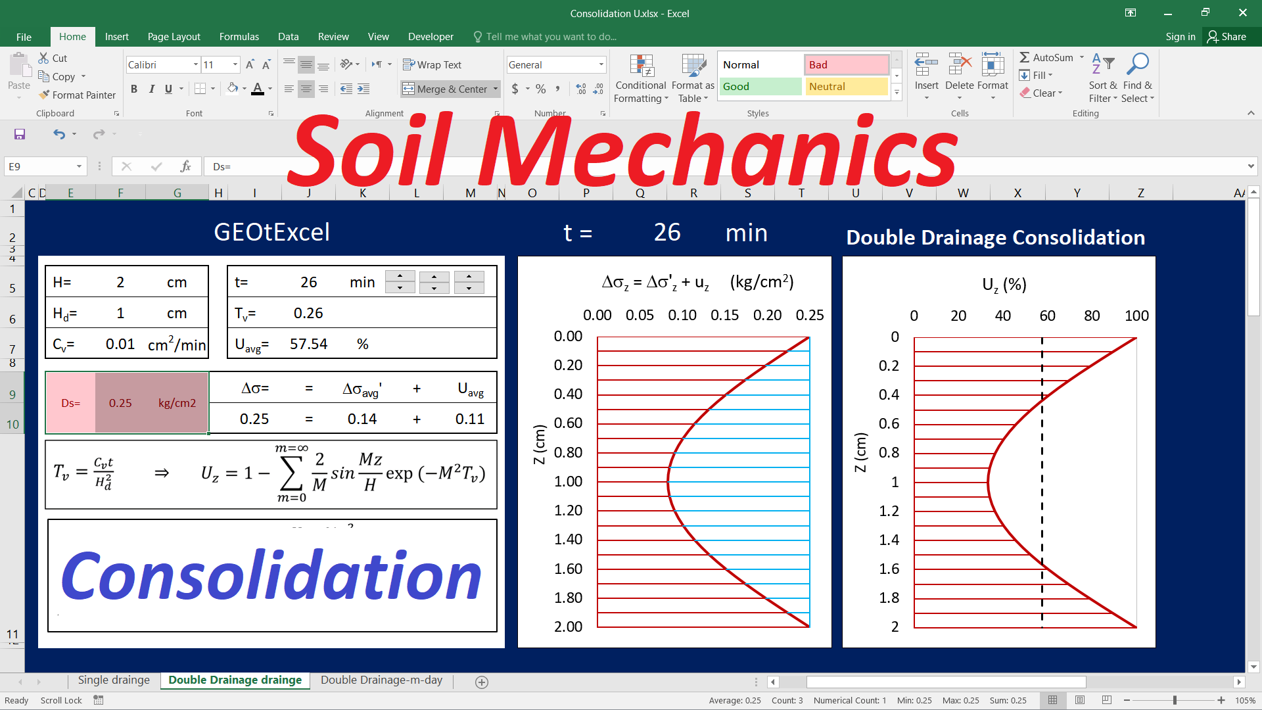Click the Sign in link

[x=1180, y=37]
